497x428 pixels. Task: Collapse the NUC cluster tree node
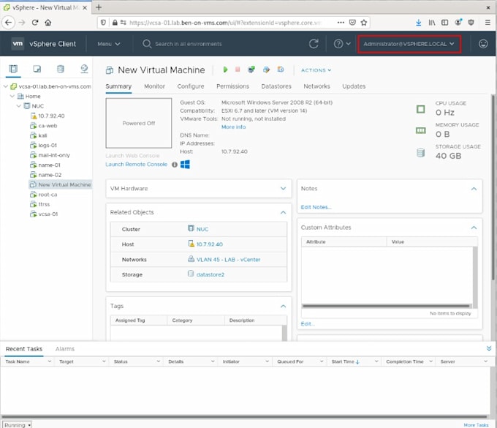(x=19, y=106)
